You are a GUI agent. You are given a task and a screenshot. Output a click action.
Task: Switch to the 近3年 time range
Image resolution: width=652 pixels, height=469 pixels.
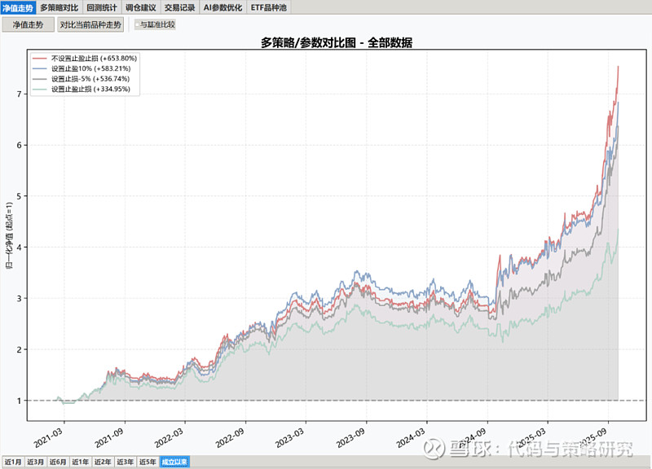[x=125, y=462]
